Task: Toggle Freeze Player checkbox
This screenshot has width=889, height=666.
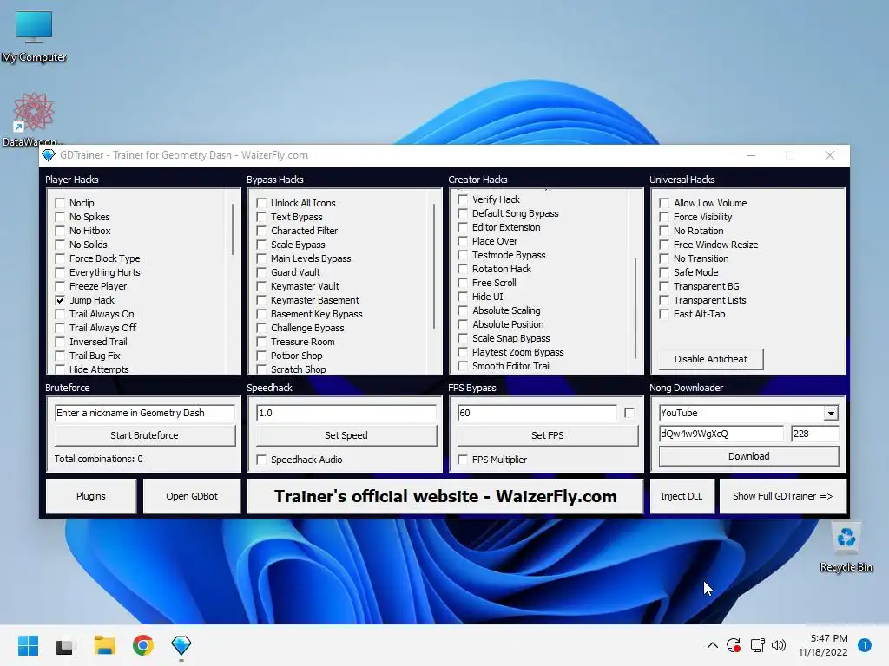Action: point(60,286)
